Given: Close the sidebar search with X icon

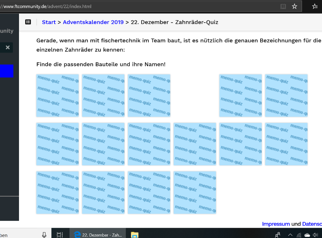Looking at the screenshot, I should [8, 47].
